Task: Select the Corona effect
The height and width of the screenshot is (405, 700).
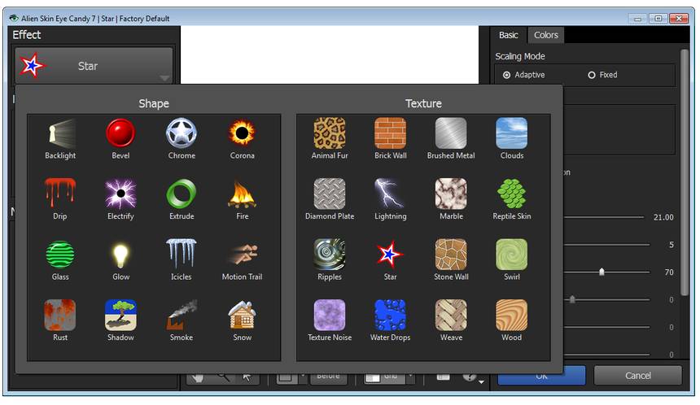Action: click(242, 139)
